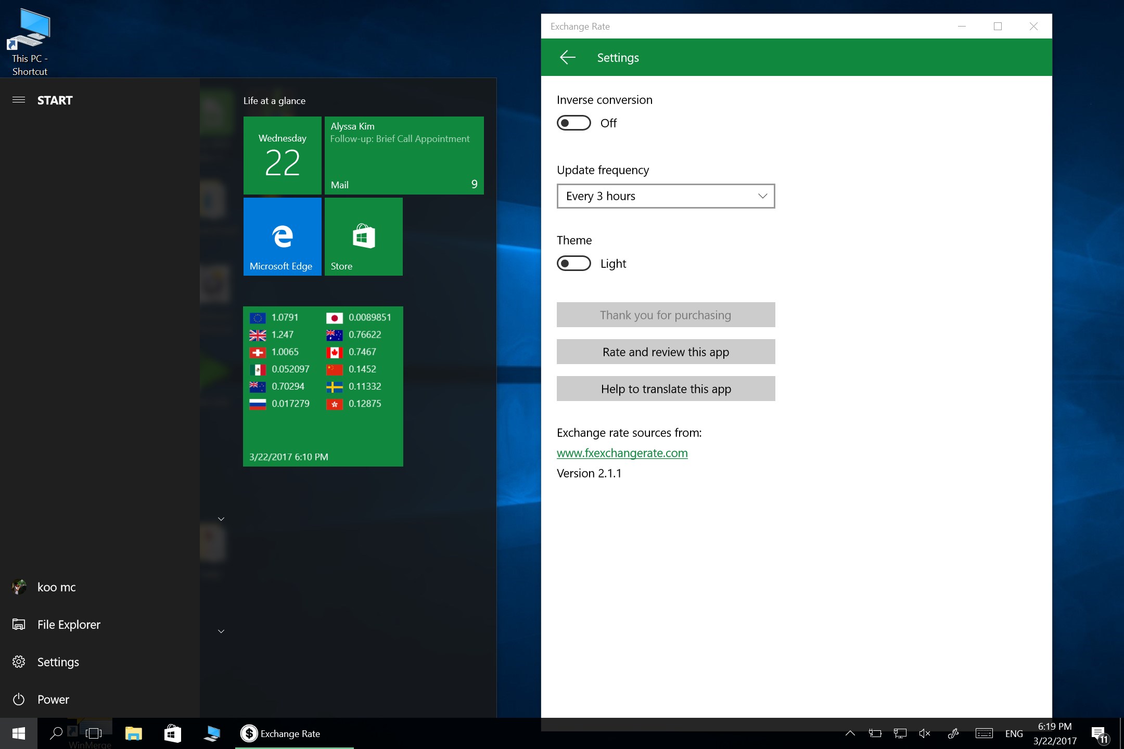Toggle the Inverse conversion switch
This screenshot has height=749, width=1124.
tap(573, 123)
